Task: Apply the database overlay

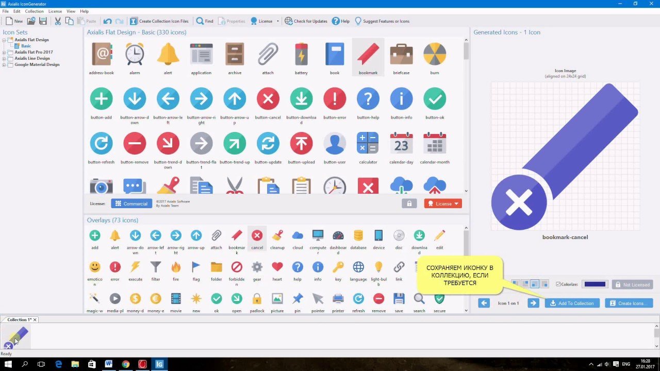Action: 358,235
